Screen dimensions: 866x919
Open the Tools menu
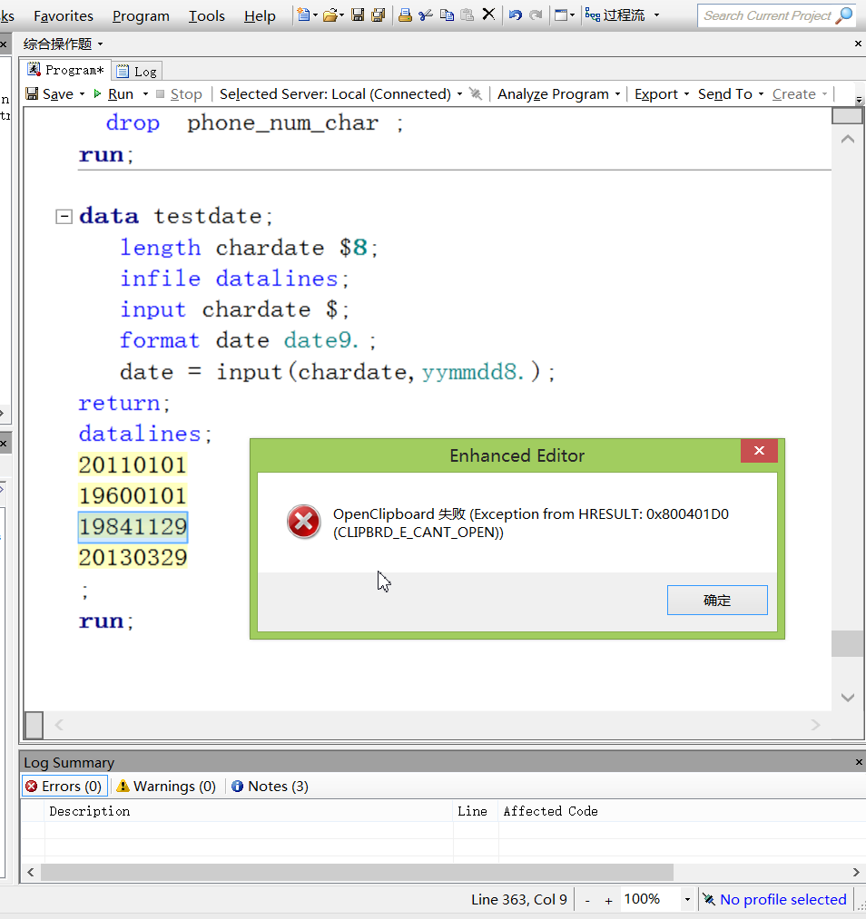coord(206,15)
